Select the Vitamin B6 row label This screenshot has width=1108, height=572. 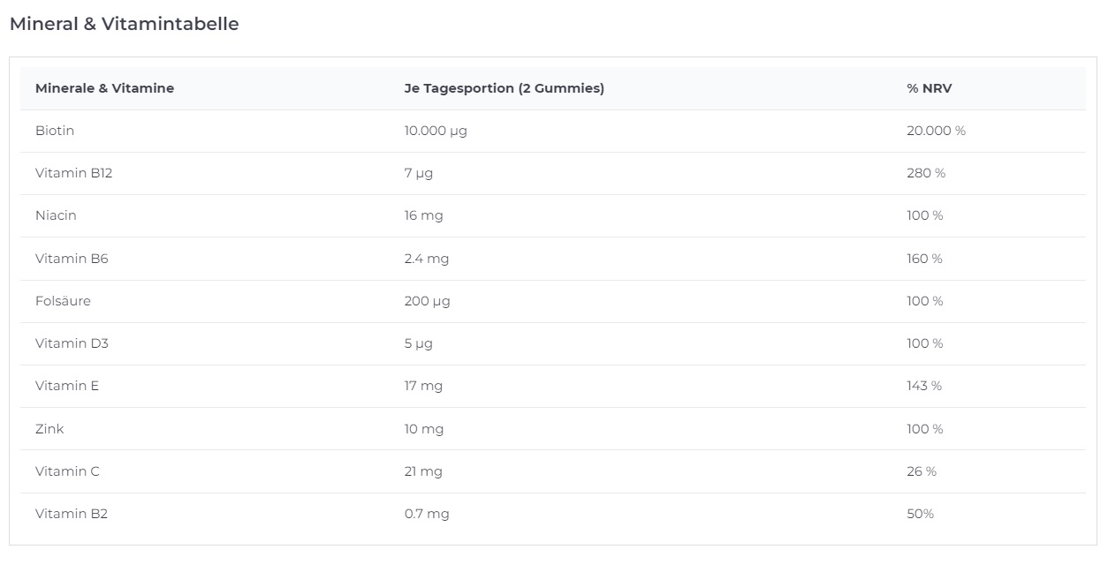click(72, 259)
